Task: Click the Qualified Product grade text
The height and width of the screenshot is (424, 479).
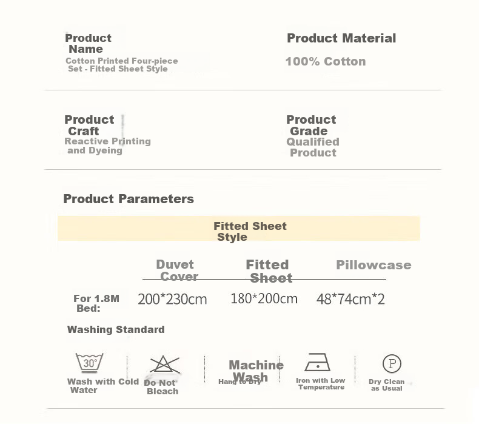Action: [x=313, y=147]
